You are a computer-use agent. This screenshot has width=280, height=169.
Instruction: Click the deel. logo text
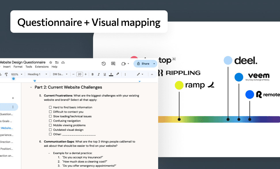[x=246, y=61]
